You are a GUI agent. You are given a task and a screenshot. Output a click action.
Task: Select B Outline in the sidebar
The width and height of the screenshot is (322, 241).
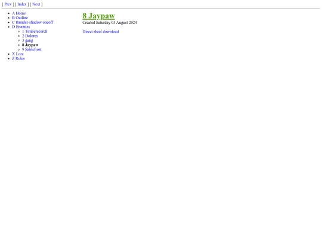20,18
